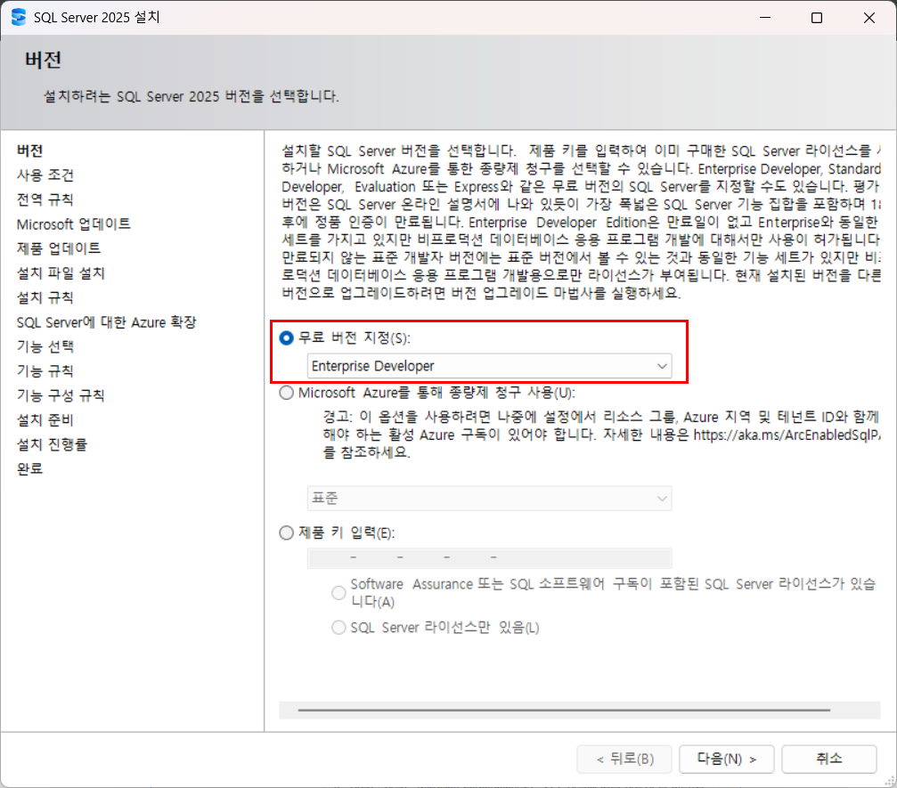Screen dimensions: 897x788
Task: Select the 무료 버전 지정 radio button
Action: tap(287, 338)
